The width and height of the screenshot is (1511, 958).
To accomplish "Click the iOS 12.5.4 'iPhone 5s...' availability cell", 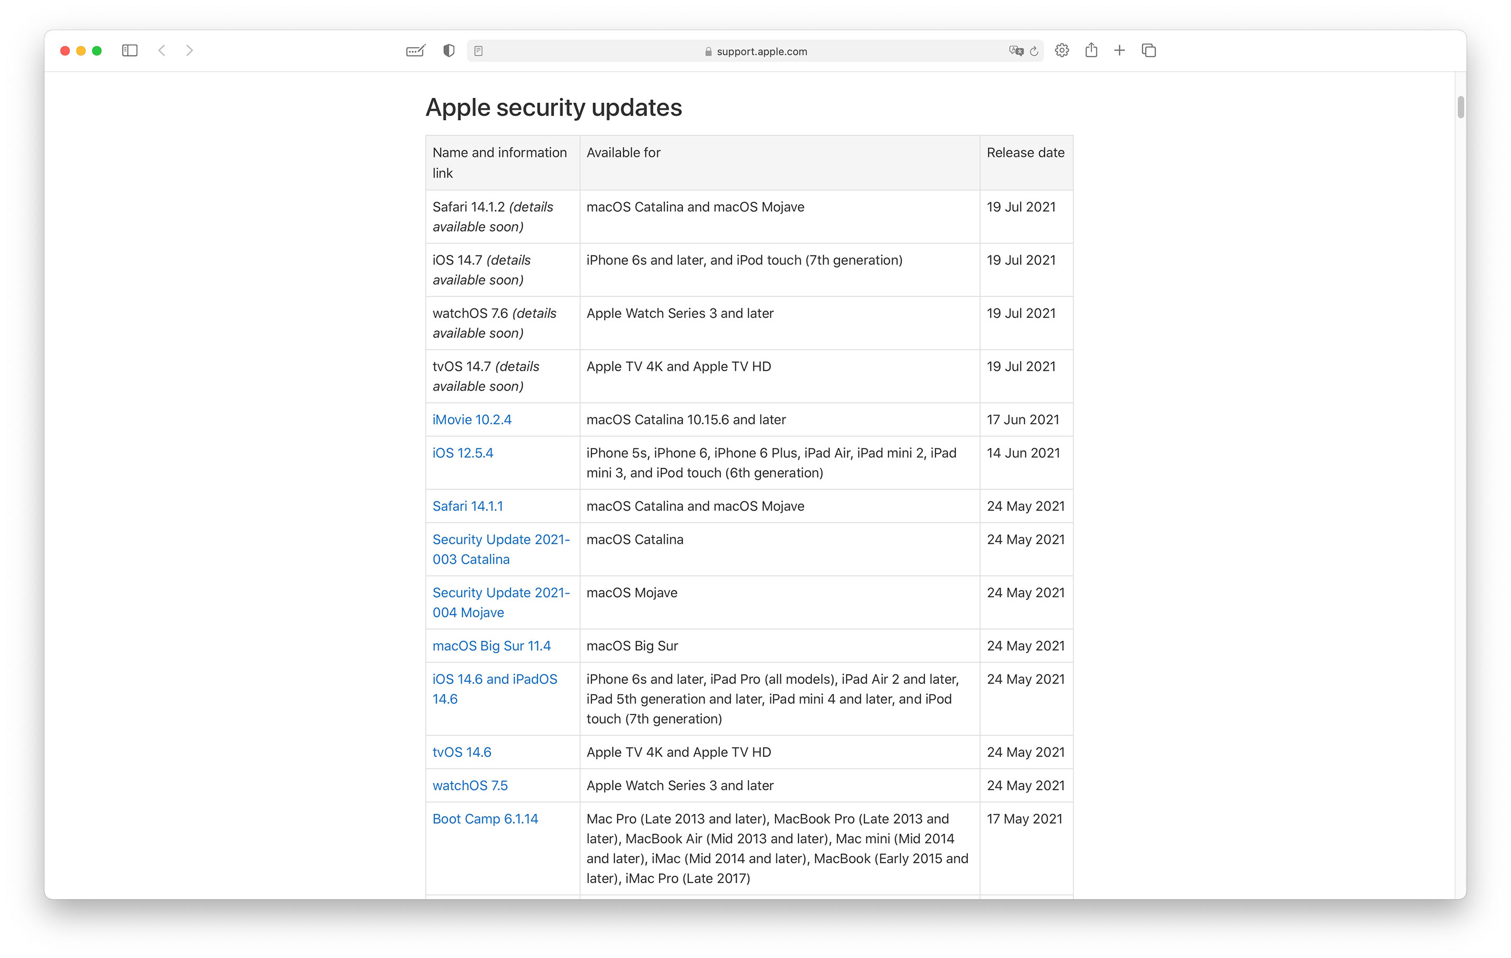I will pyautogui.click(x=780, y=463).
